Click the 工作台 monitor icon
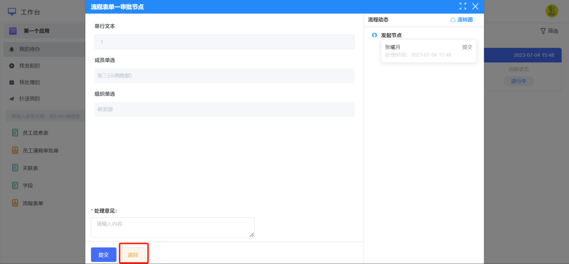The image size is (569, 264). 12,12
